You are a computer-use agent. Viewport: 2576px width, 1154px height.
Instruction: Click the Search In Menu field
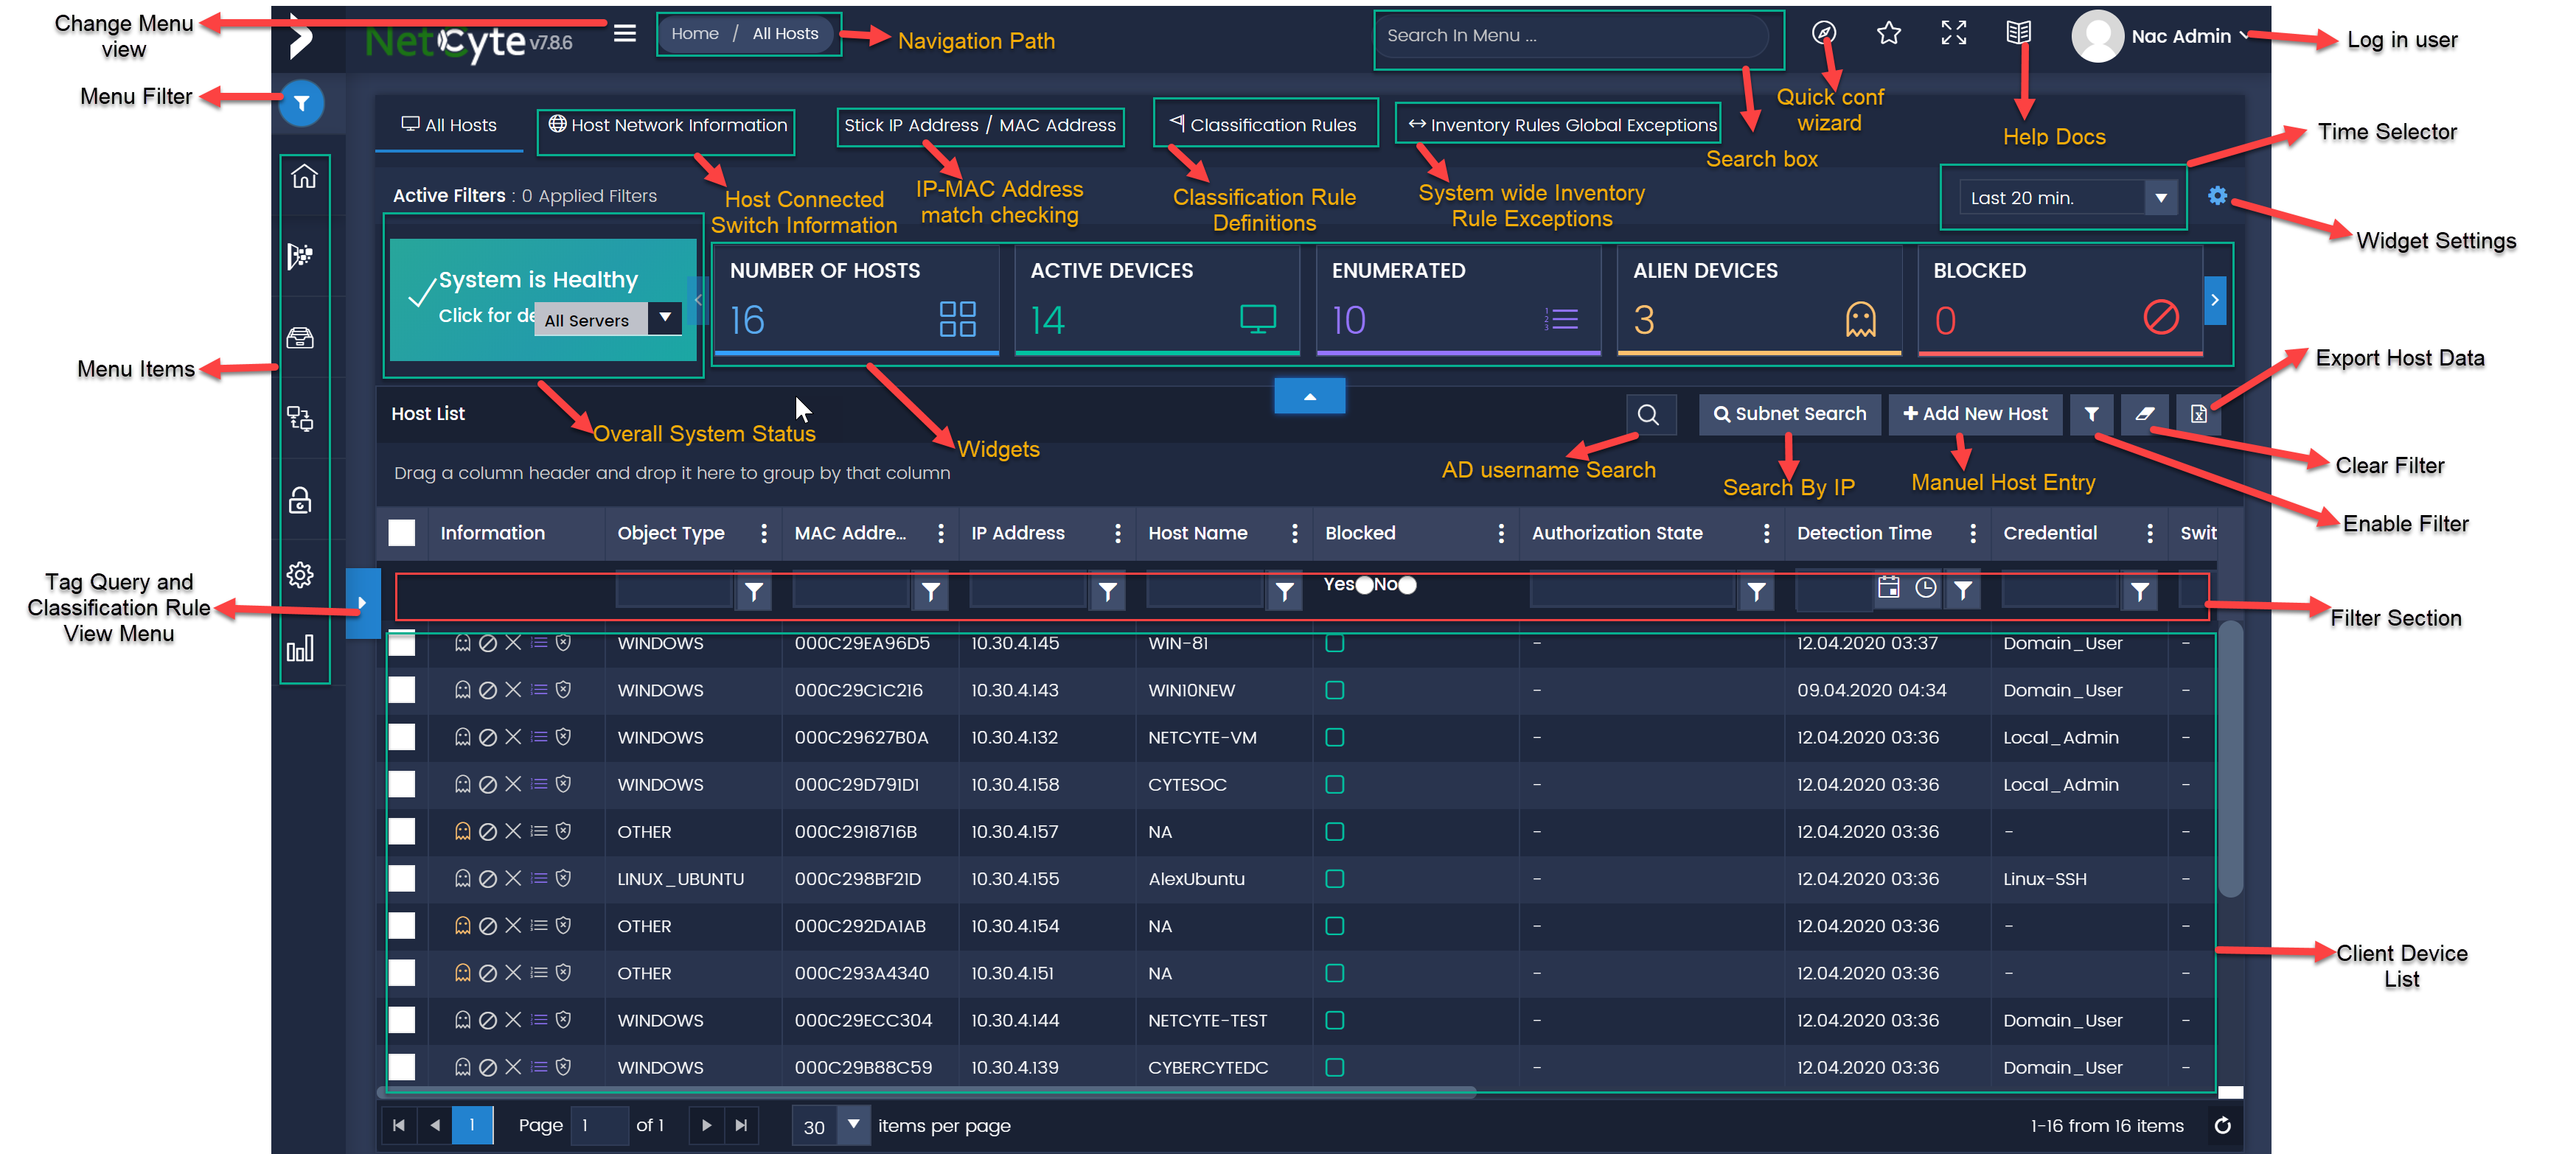pyautogui.click(x=1571, y=36)
